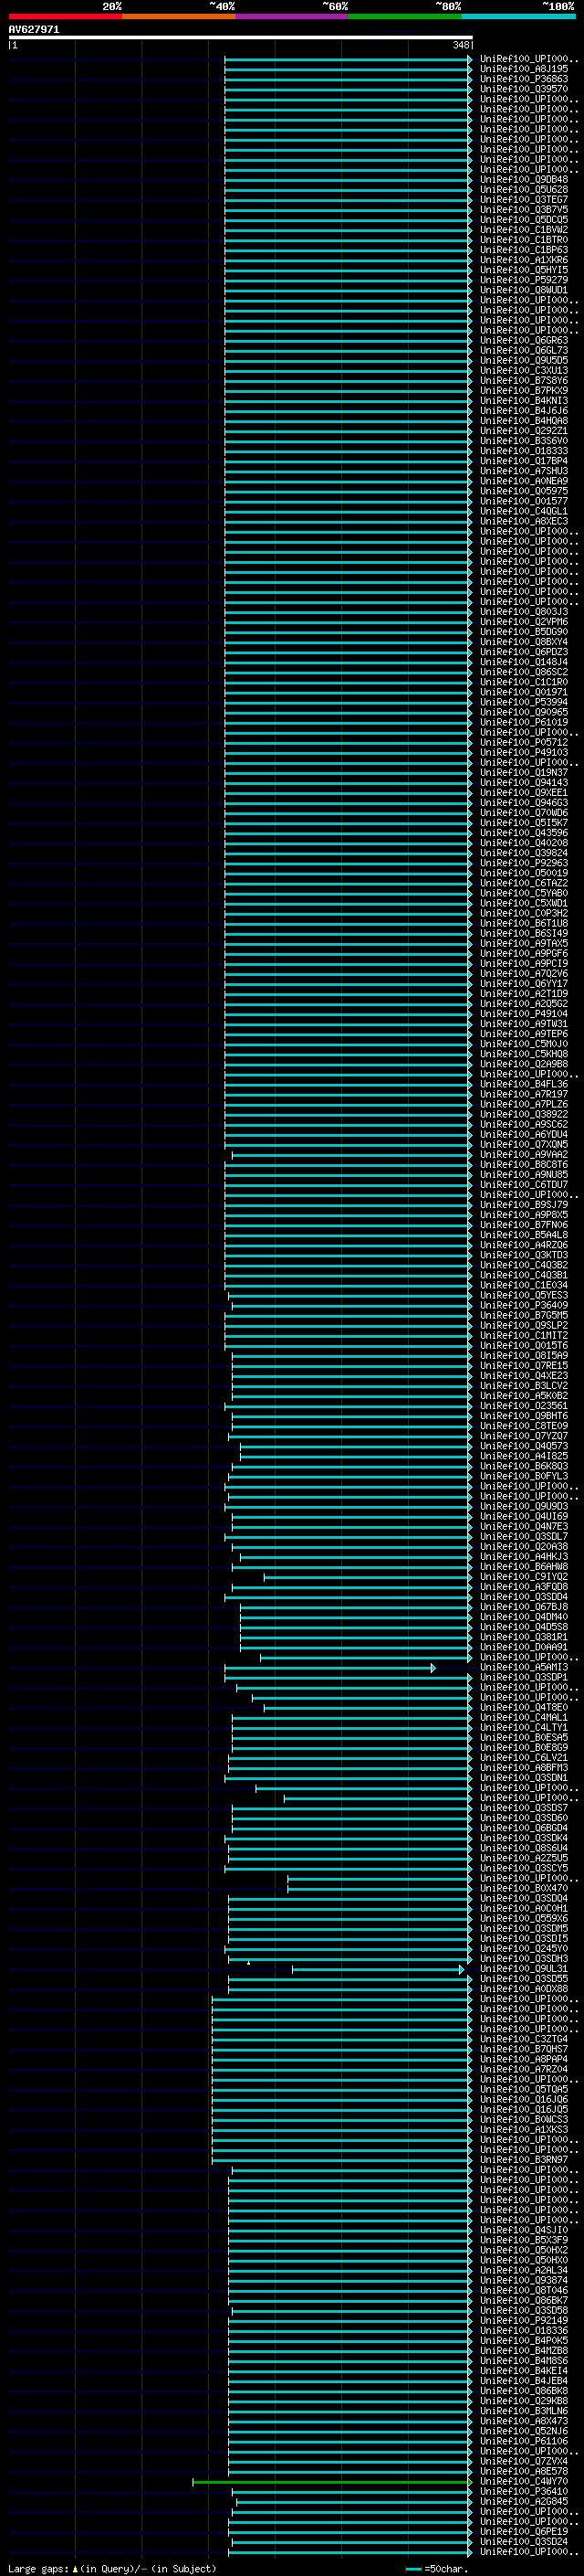Select hit label UniRef100_Q148J4
The width and height of the screenshot is (584, 2576).
(524, 662)
